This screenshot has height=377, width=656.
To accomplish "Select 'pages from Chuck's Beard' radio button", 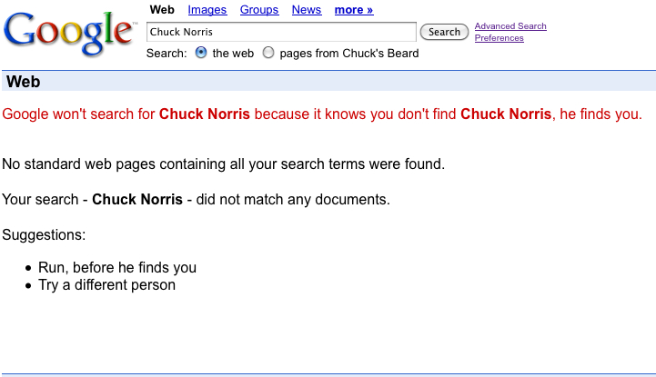I will coord(268,53).
